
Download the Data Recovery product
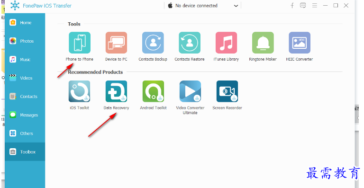coord(116,91)
